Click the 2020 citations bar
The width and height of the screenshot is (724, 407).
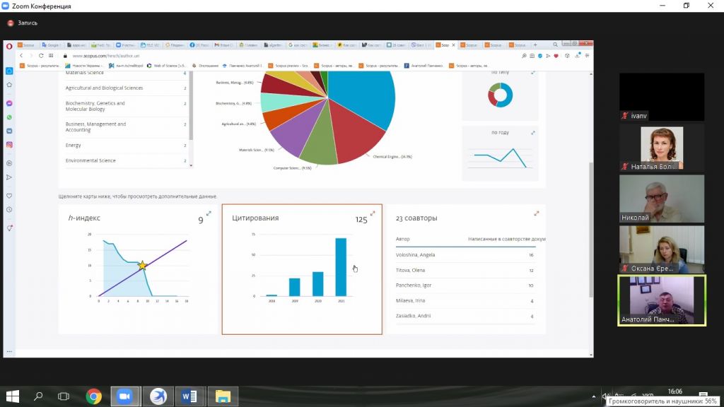317,284
